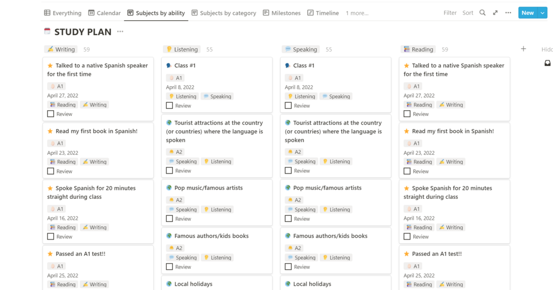
Task: Click the red calendar icon beside STUDY PLAN
Action: 47,31
